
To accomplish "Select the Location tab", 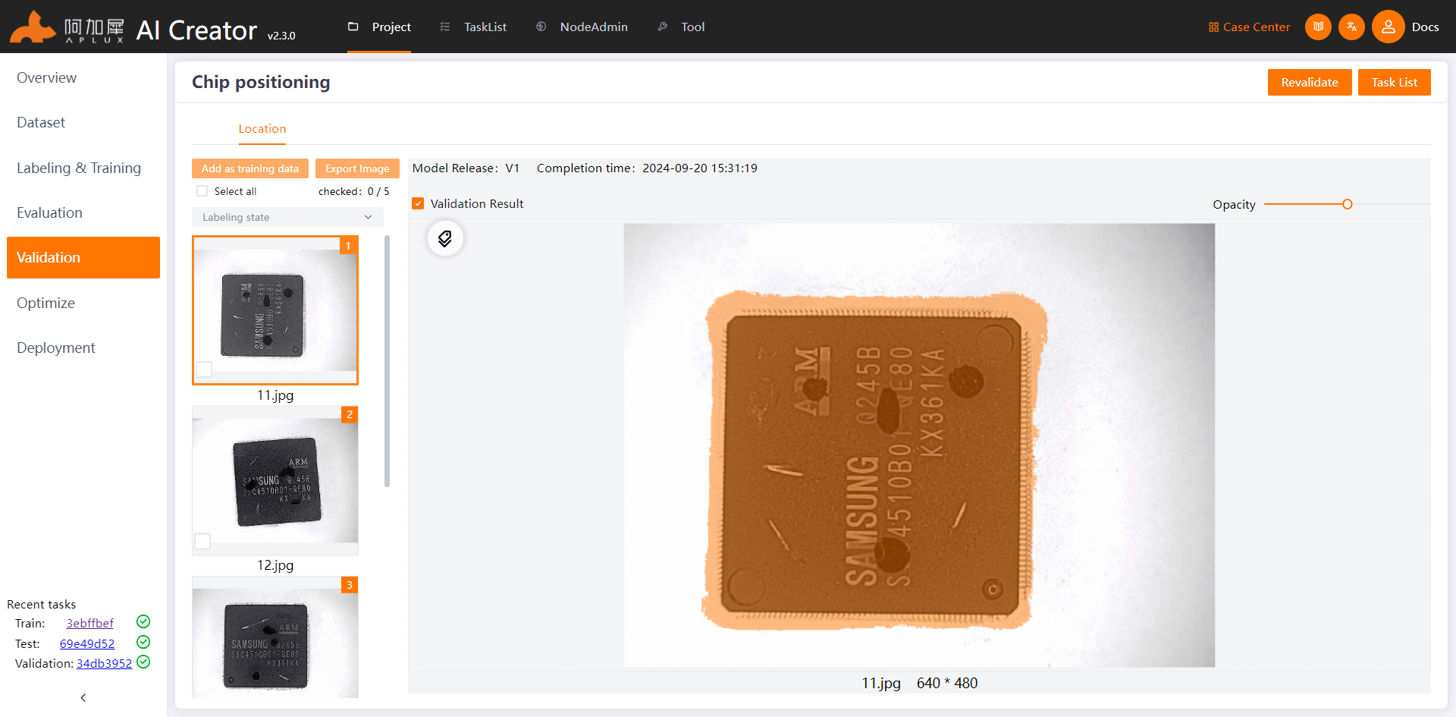I will pos(262,129).
